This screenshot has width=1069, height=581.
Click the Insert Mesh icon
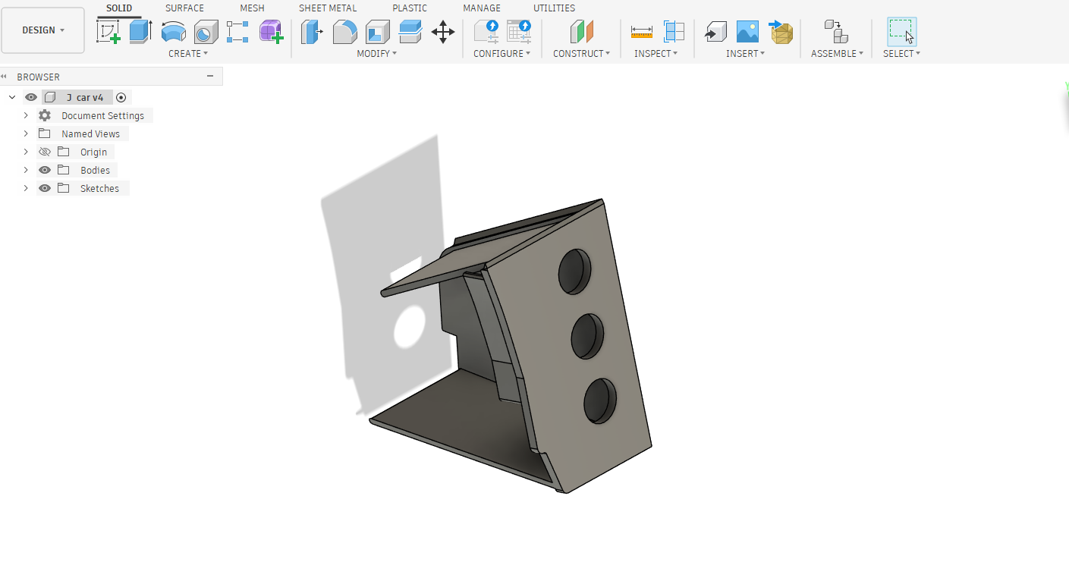781,32
